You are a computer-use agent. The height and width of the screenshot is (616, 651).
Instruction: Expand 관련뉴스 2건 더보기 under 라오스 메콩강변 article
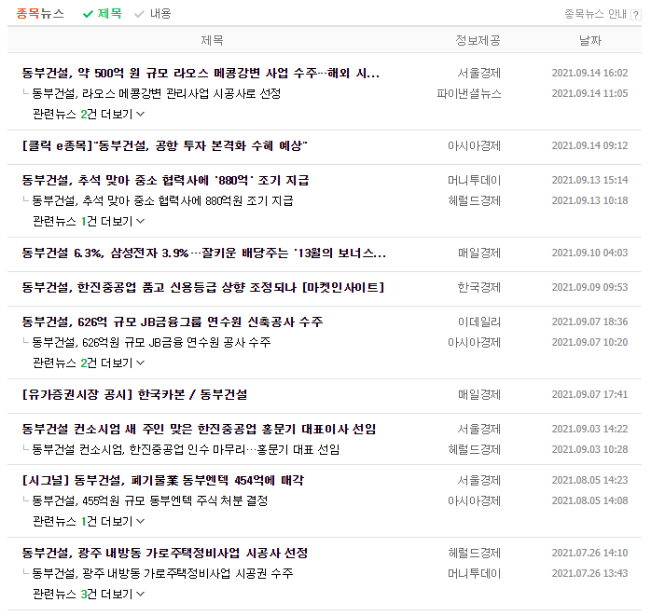tap(89, 114)
